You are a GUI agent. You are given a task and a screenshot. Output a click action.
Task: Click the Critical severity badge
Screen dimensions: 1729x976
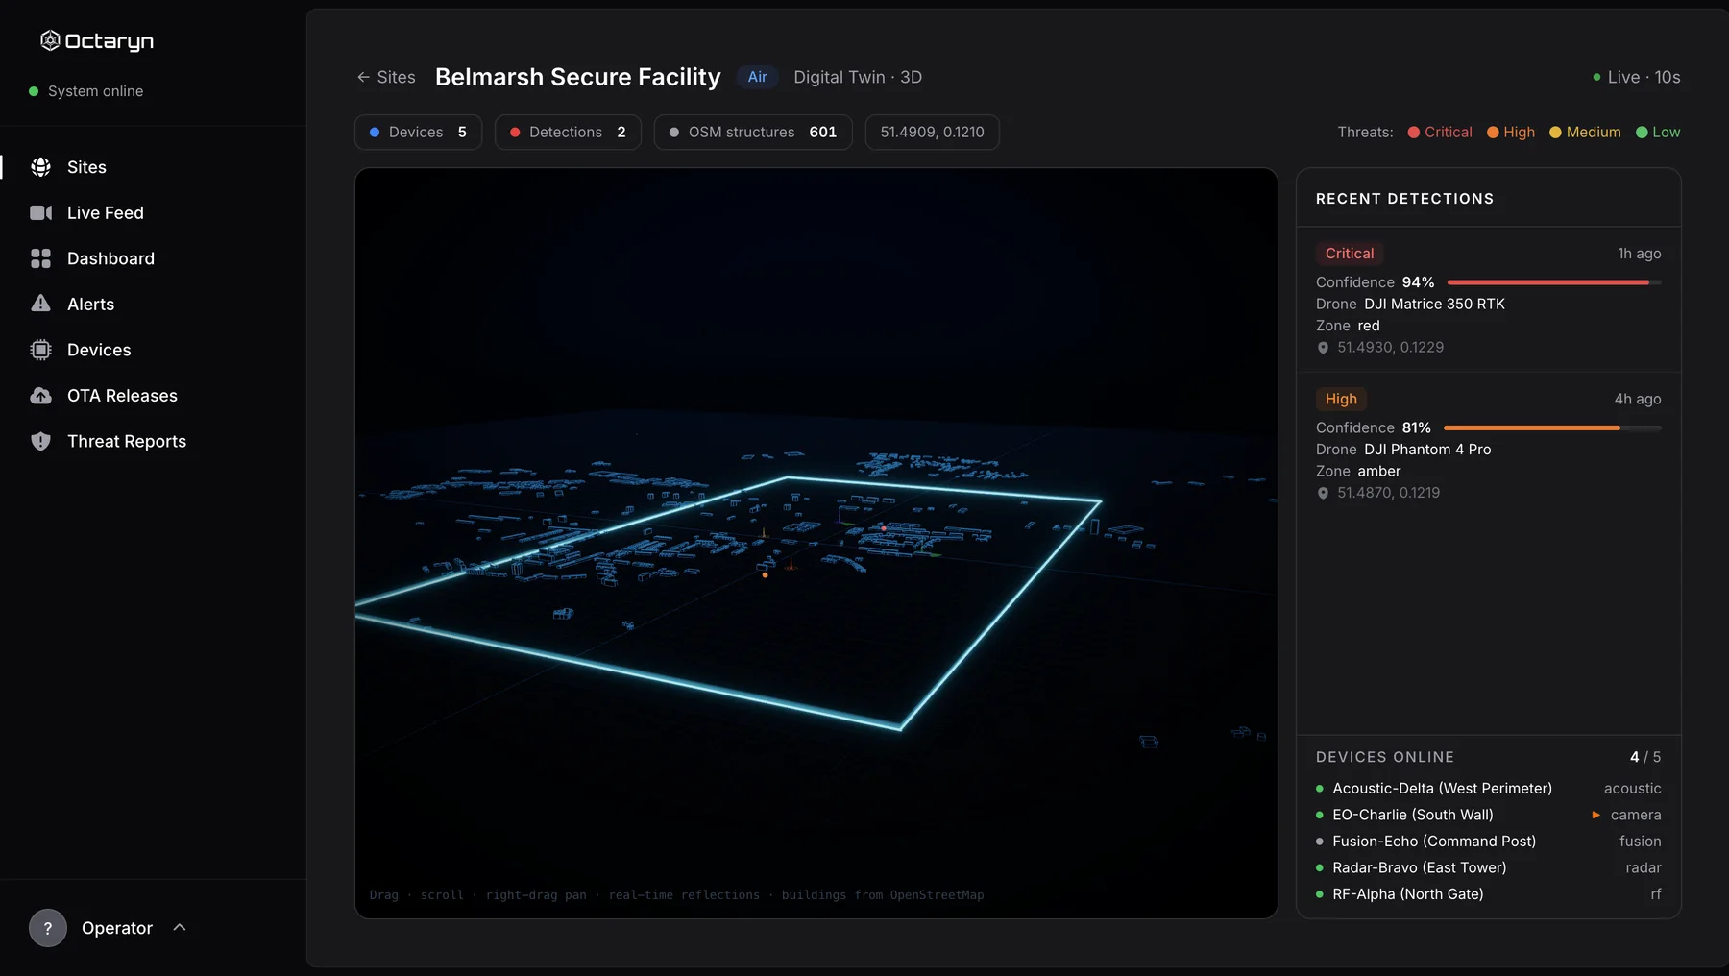pos(1349,254)
